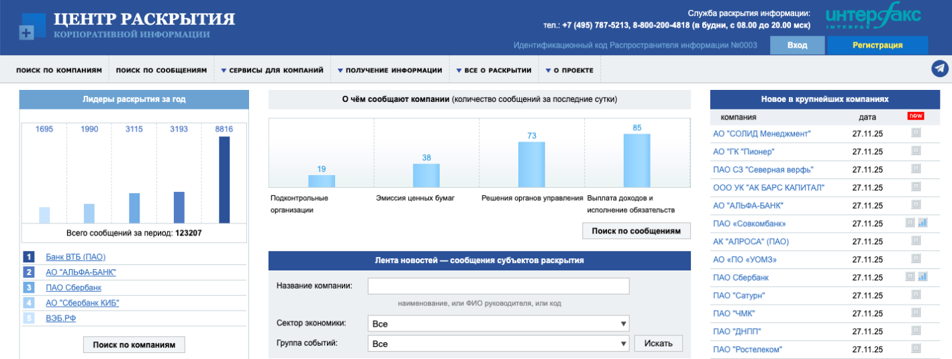Expand Сервисы для компаний menu
Viewport: 952px width, 359px height.
point(272,70)
